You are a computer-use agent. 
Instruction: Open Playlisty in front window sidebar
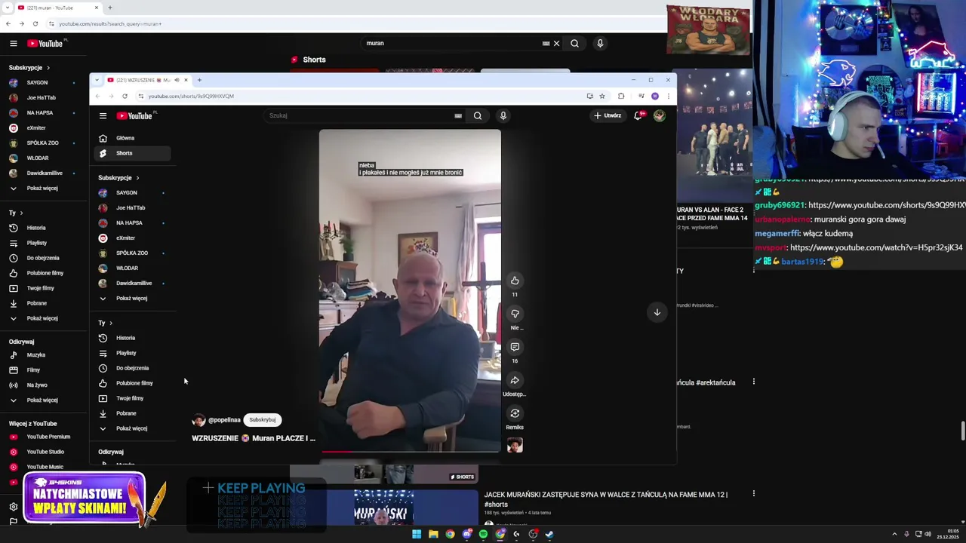(132, 353)
